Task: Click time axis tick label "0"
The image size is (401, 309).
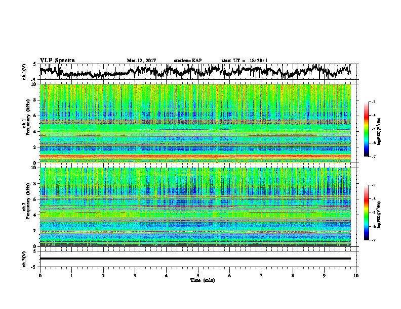Action: [40, 276]
